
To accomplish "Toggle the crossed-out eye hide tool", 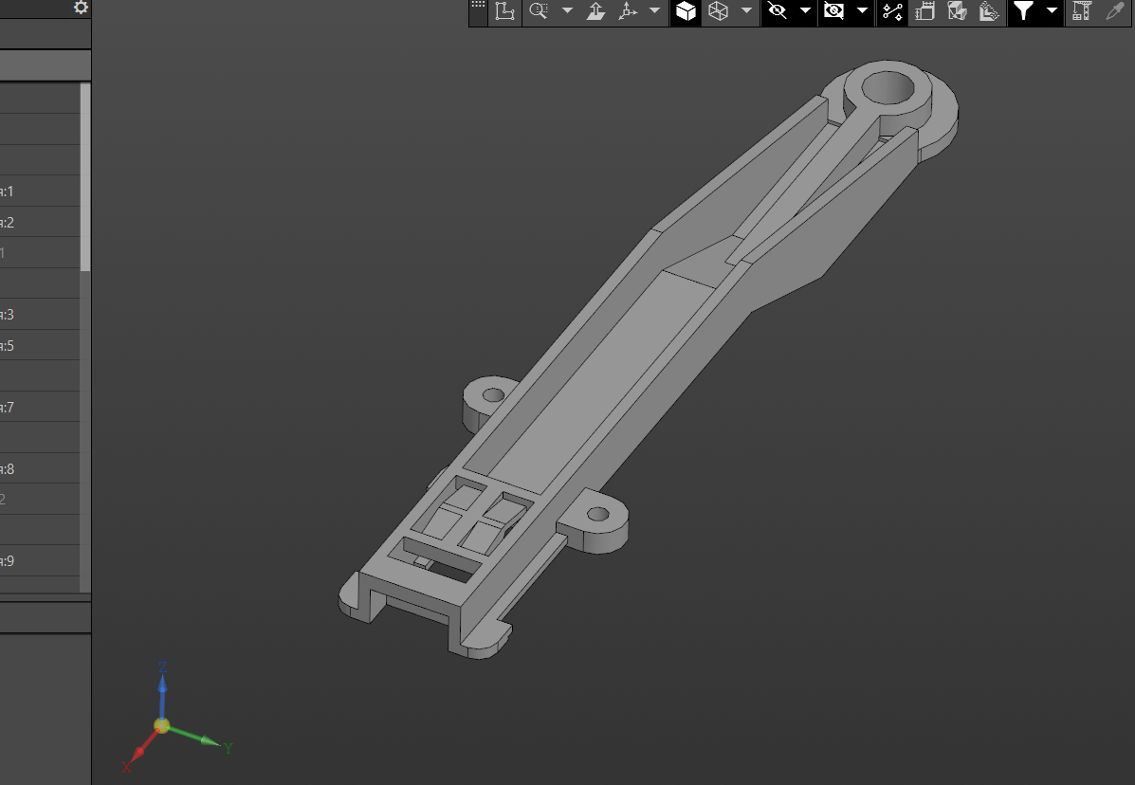I will 778,10.
